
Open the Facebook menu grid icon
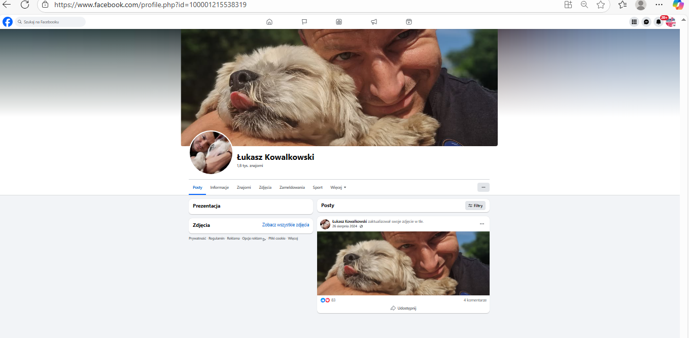[x=634, y=22]
